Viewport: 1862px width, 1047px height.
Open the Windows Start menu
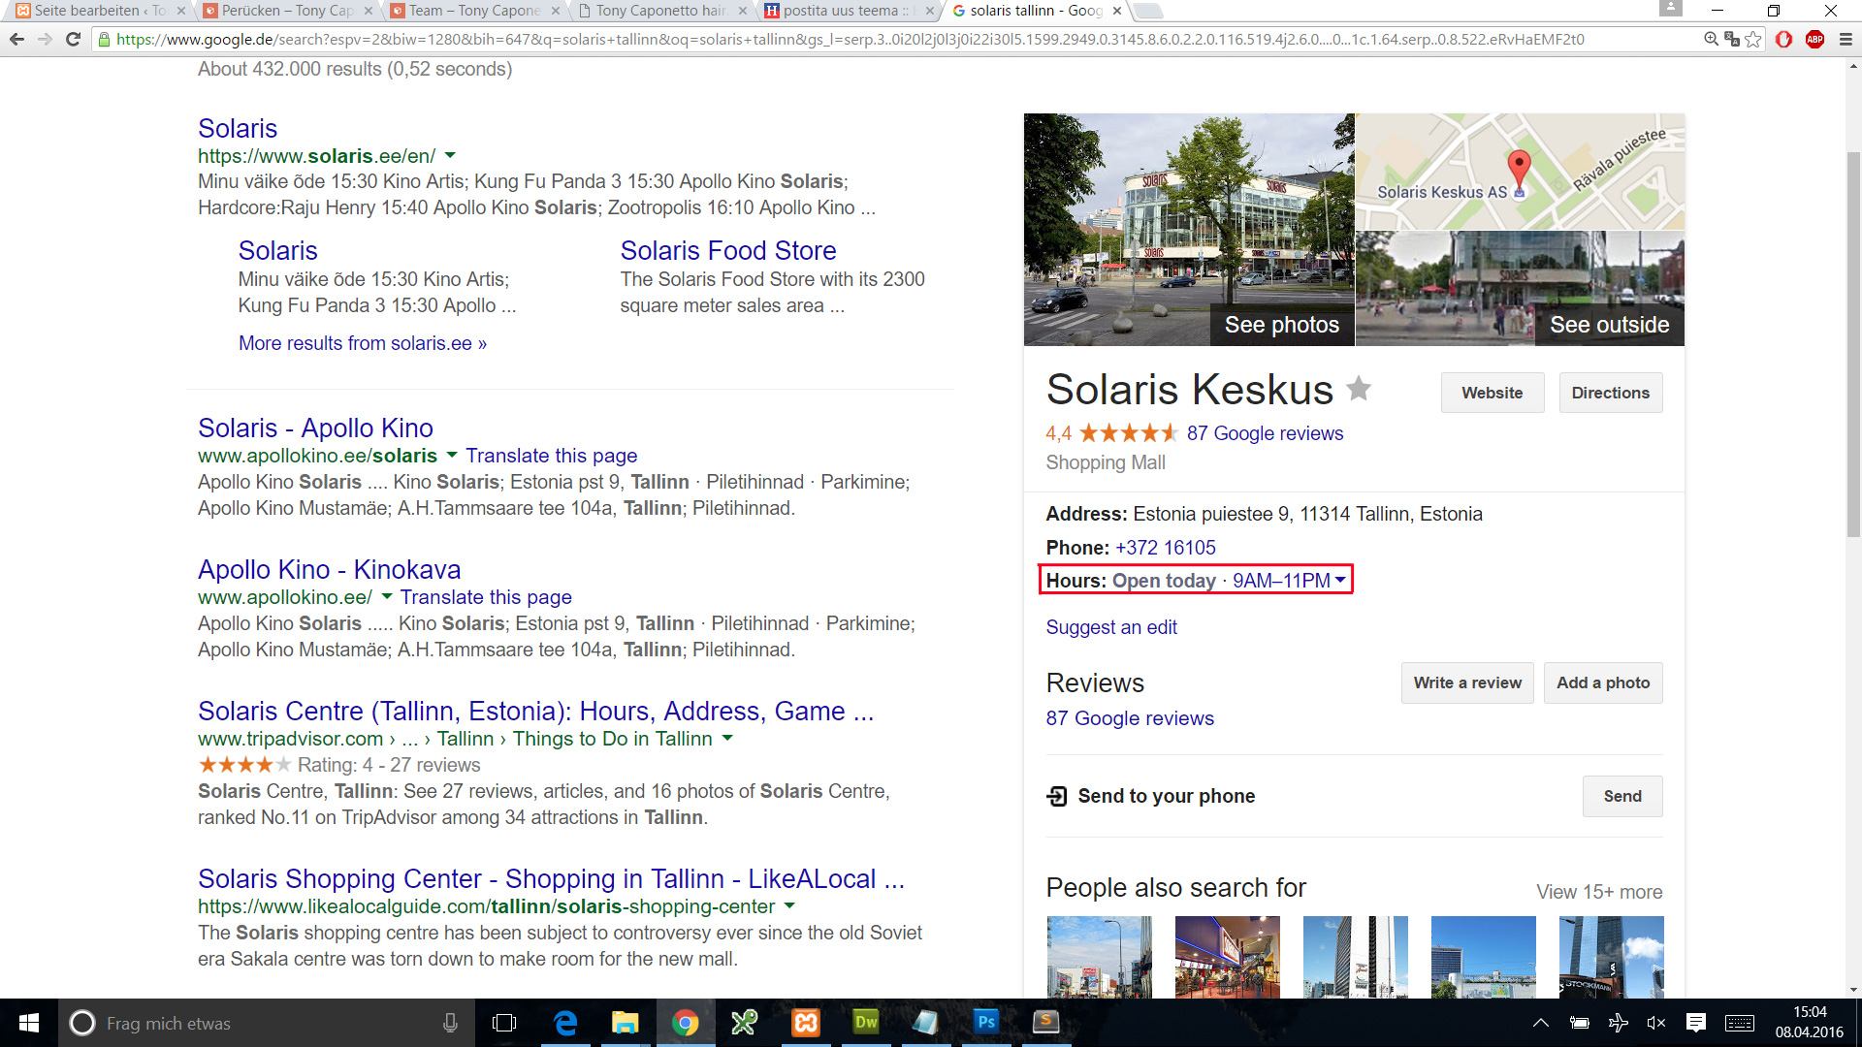pos(29,1023)
